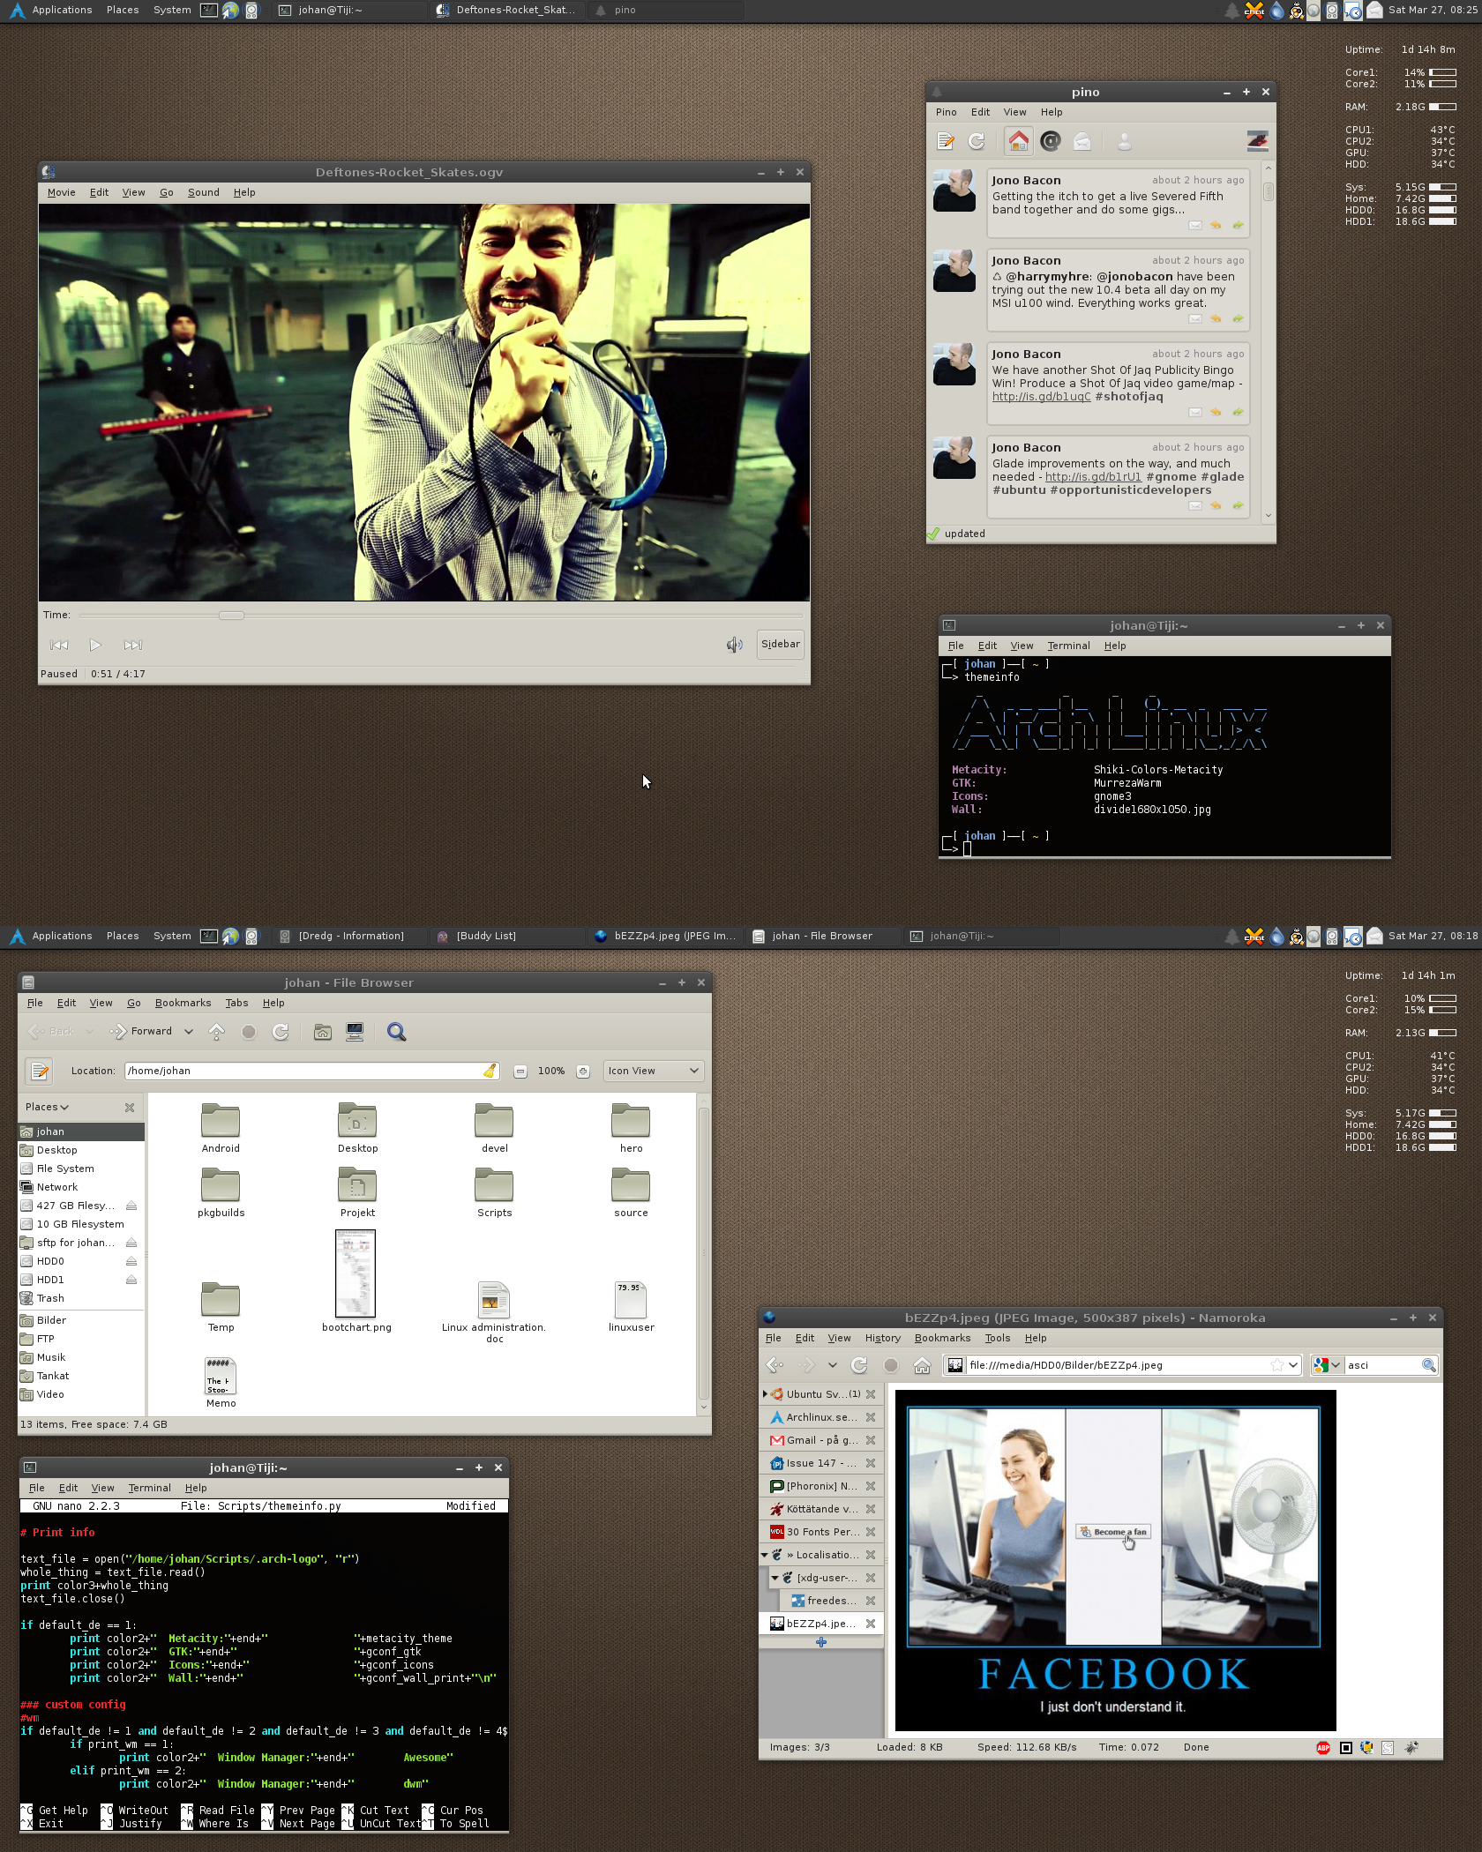Click Namoroka home button
Screen dimensions: 1482x1852
[x=922, y=1365]
